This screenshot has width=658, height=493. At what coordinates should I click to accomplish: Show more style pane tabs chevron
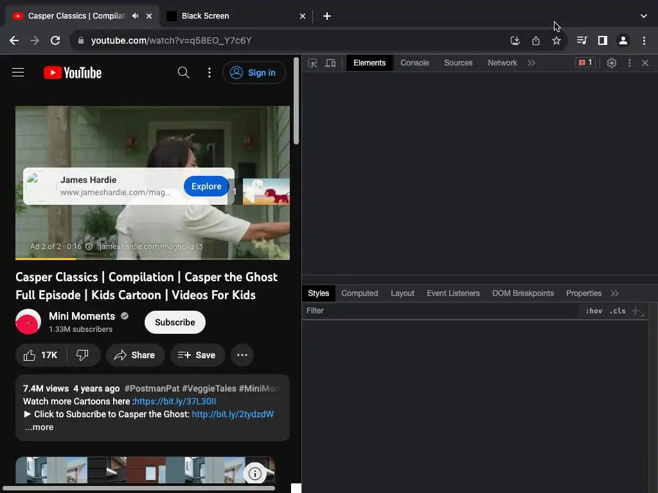tap(615, 293)
